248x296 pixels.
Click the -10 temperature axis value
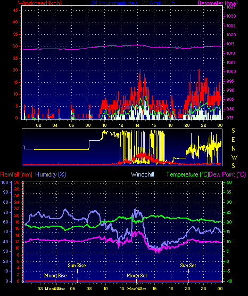(x=229, y=281)
